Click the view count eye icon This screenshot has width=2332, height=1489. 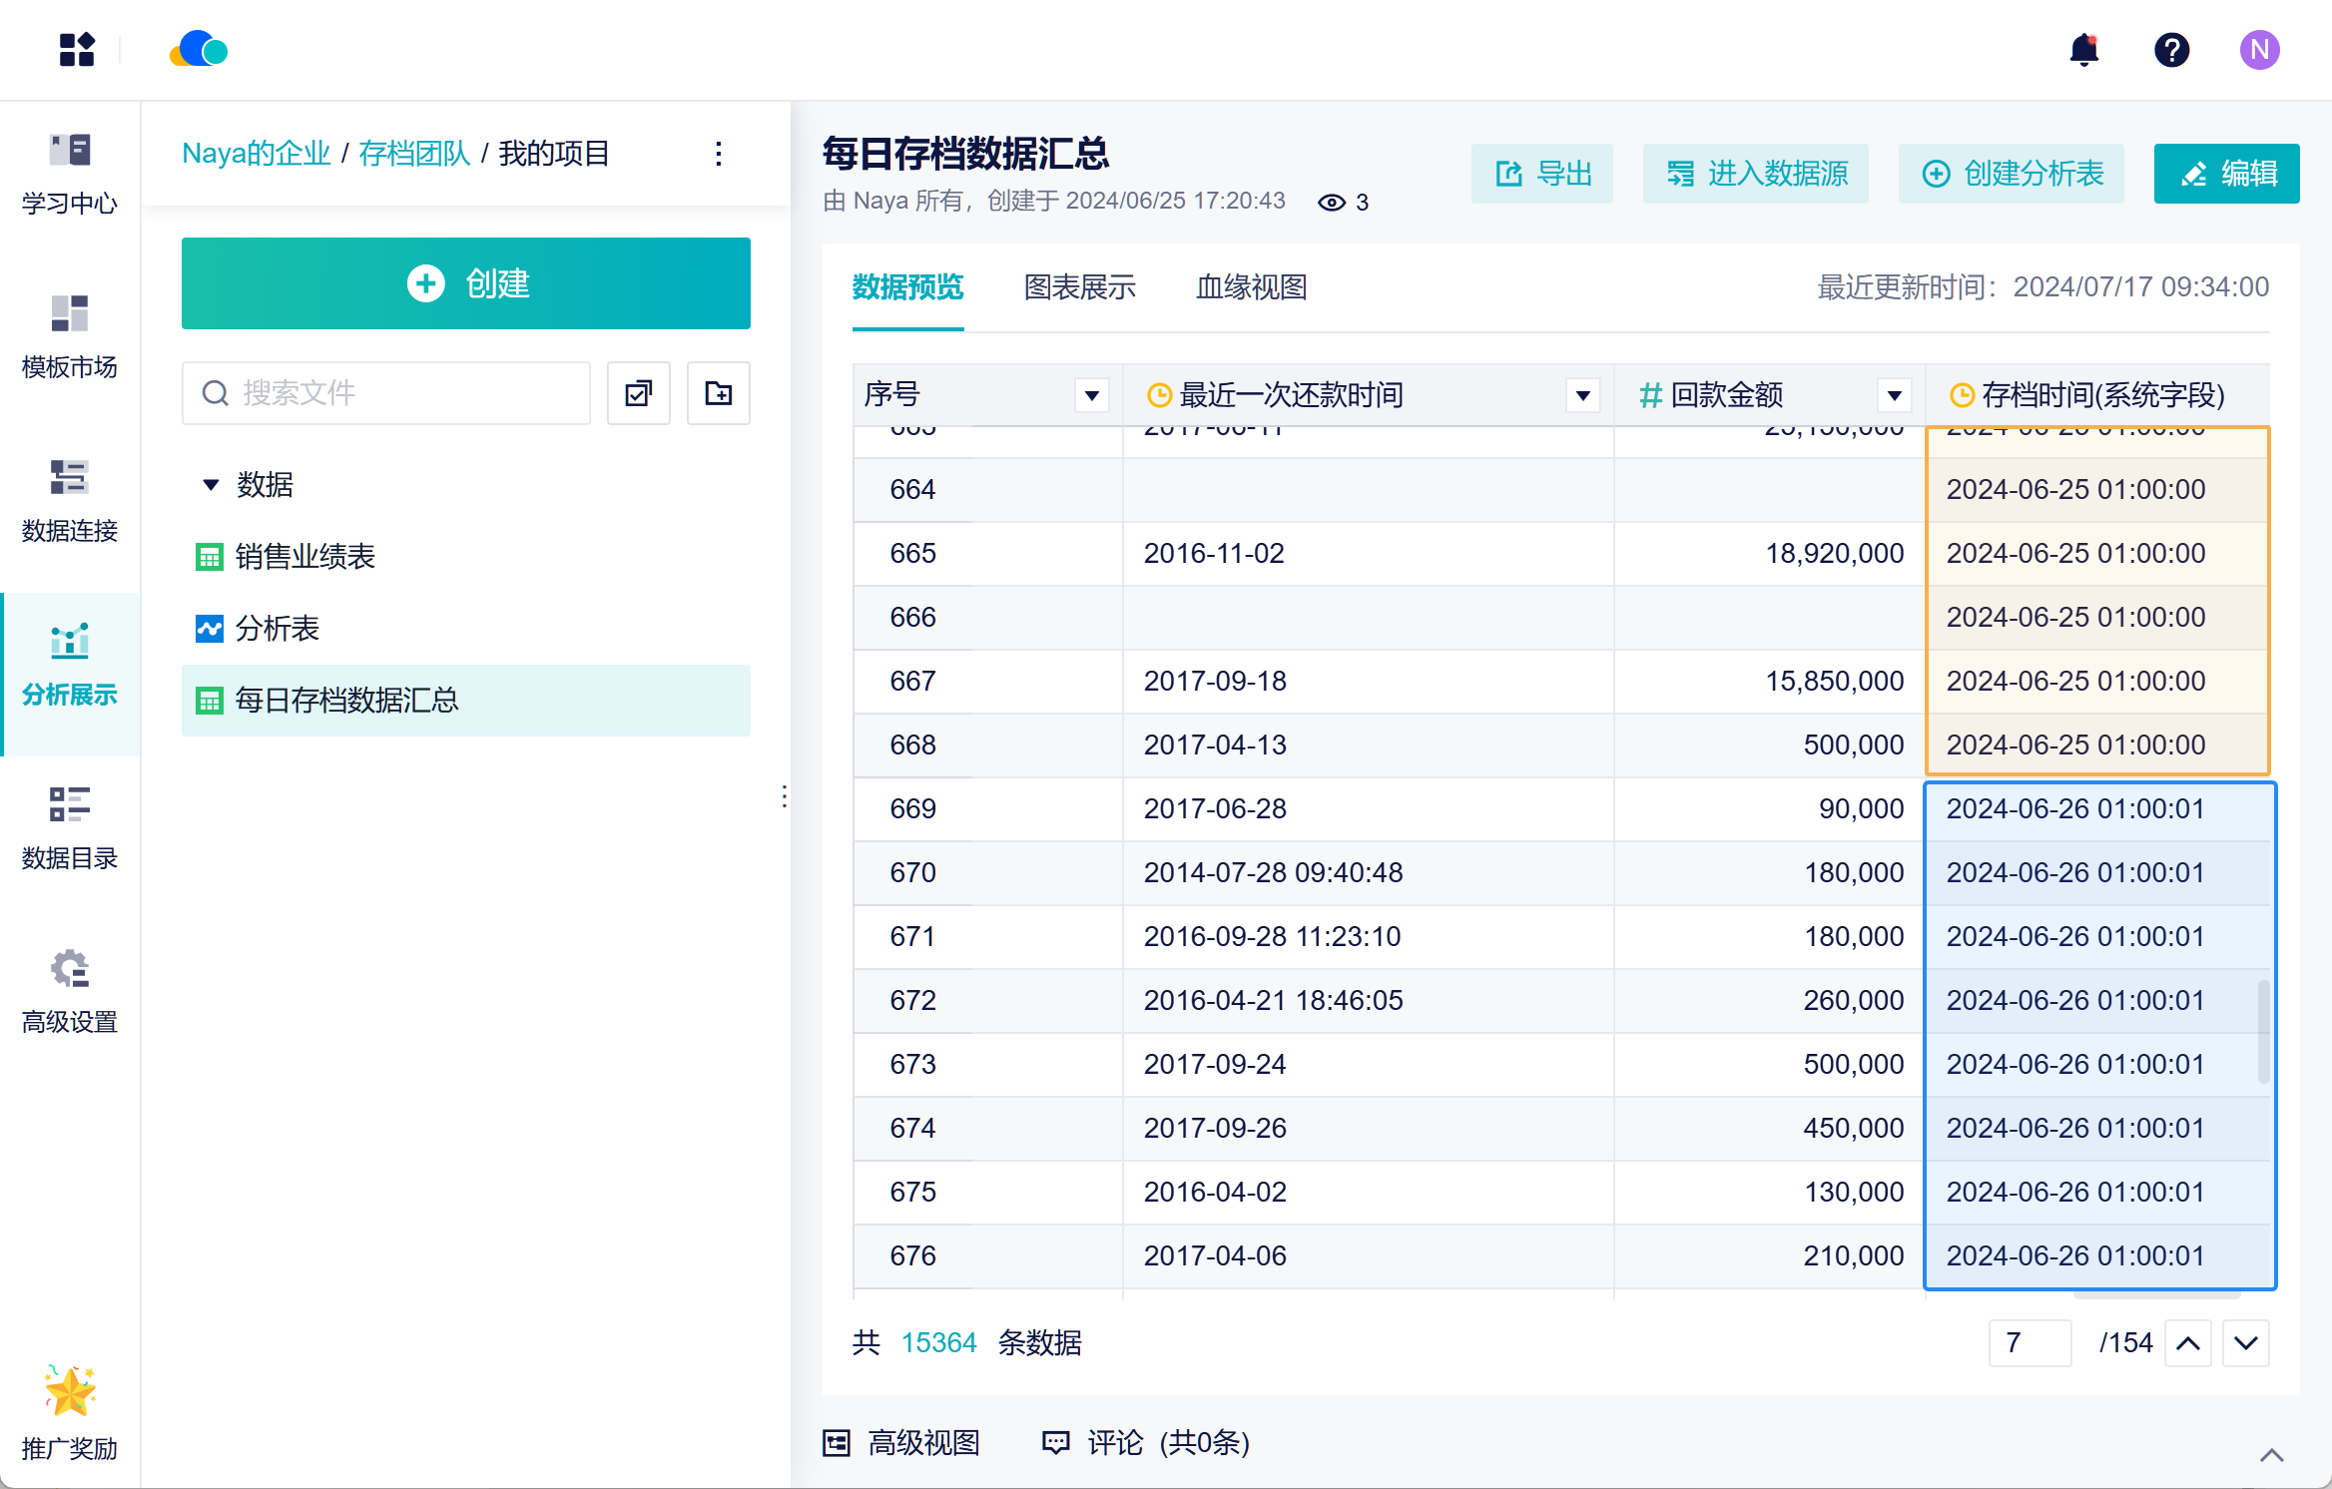pyautogui.click(x=1331, y=203)
